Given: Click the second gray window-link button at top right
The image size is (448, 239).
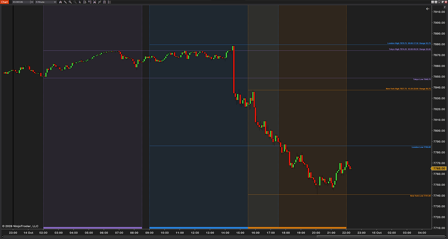Looking at the screenshot, I should click(436, 2).
